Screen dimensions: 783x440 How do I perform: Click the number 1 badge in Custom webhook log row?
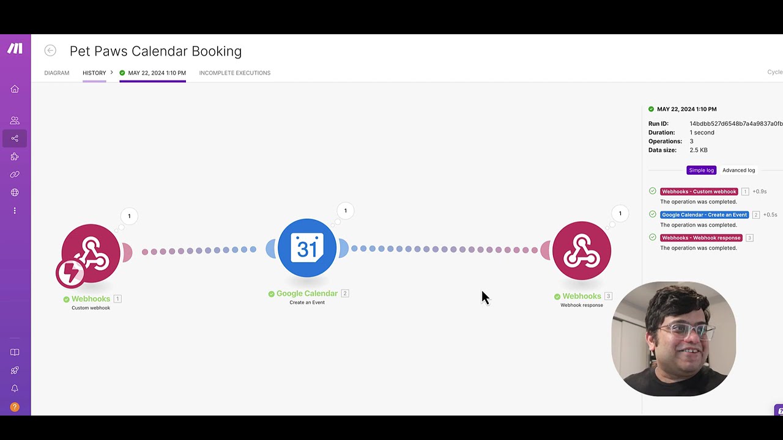[745, 192]
